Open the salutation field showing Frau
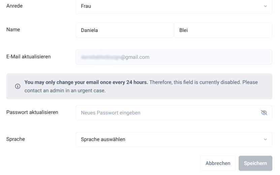 click(168, 6)
